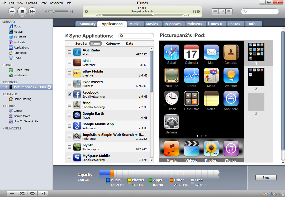Sort applications by Category

point(113,44)
